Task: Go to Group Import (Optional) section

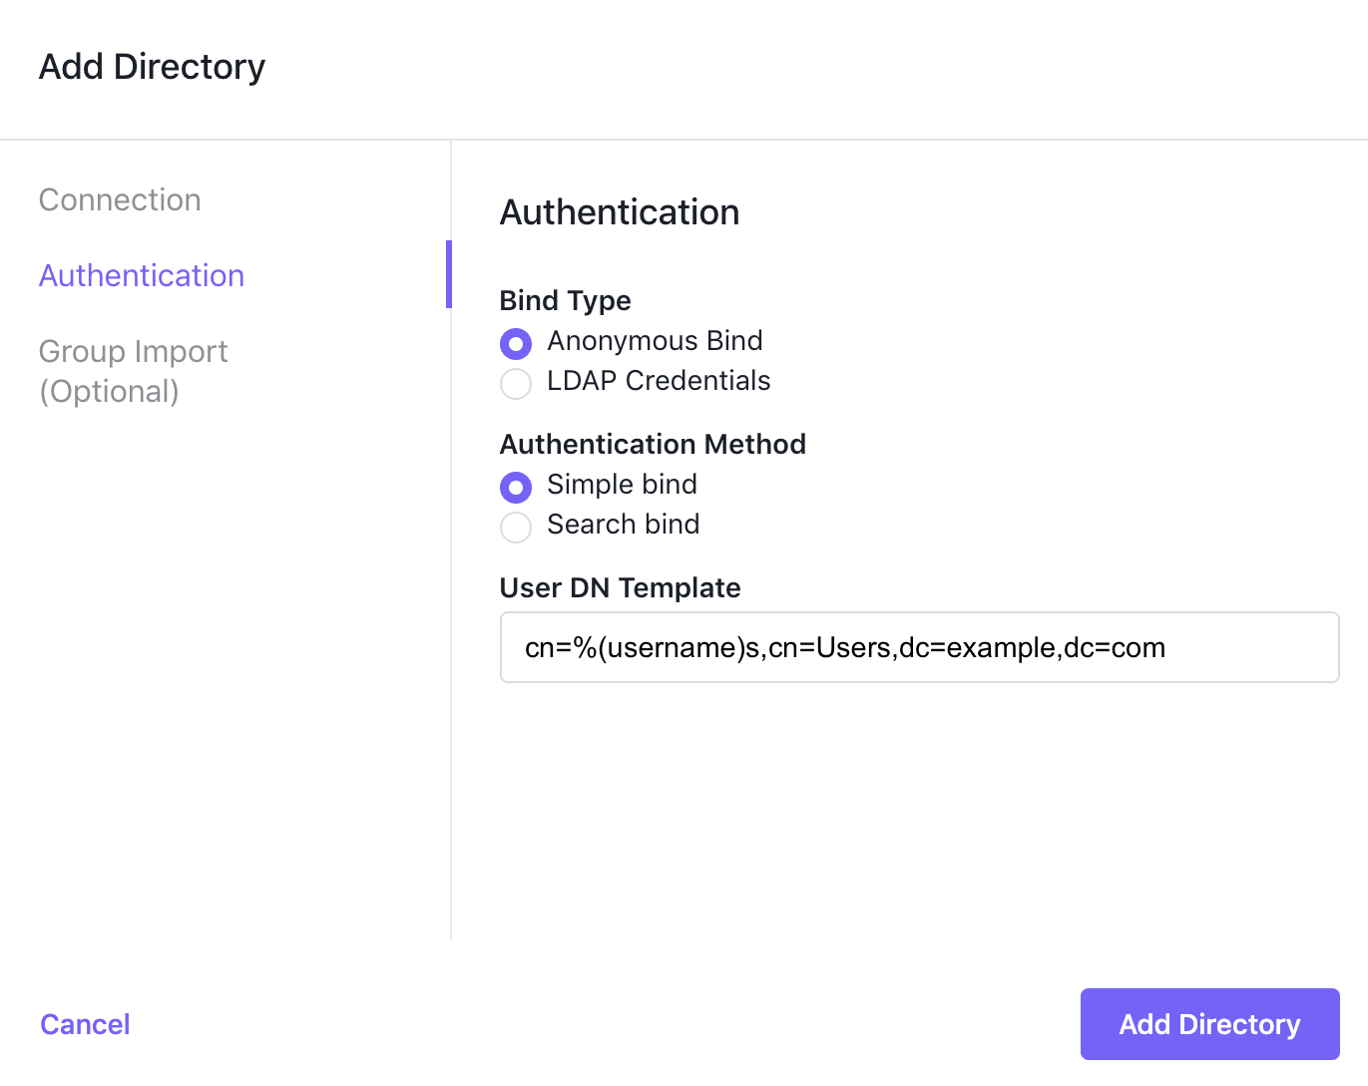Action: click(134, 371)
